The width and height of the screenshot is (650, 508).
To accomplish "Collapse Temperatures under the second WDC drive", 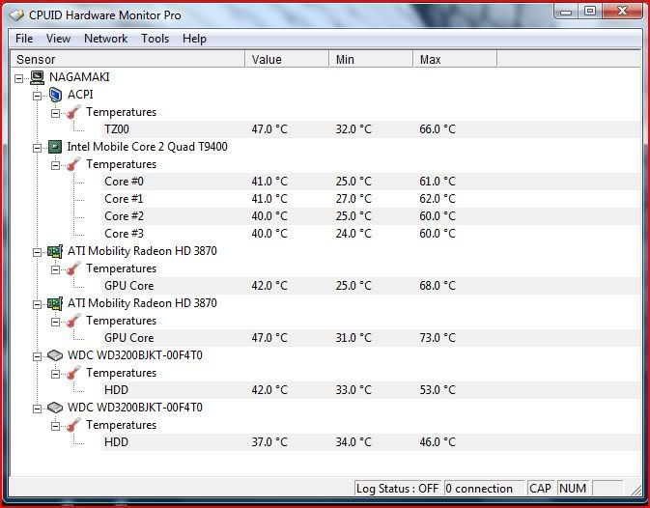I will [56, 426].
